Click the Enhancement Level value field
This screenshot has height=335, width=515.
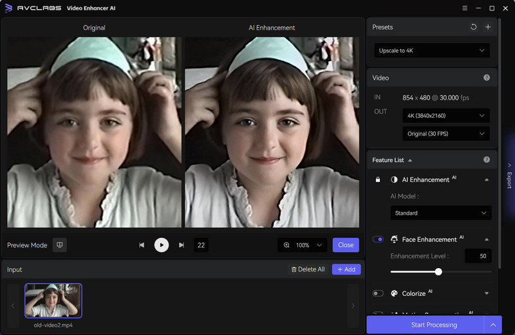pos(478,256)
